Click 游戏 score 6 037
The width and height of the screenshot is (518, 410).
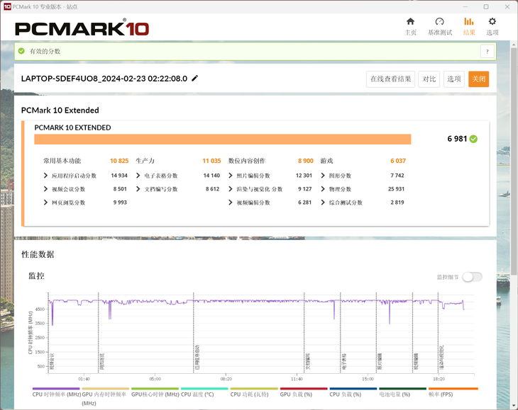coord(398,161)
